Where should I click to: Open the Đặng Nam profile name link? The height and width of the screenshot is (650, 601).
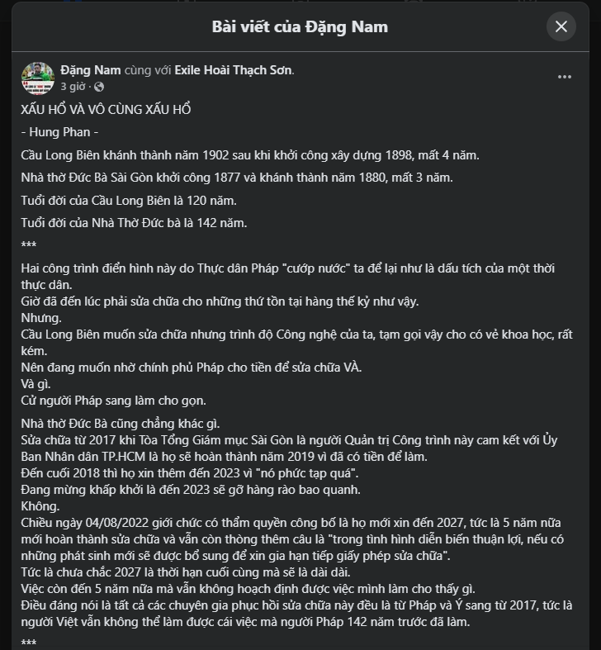90,70
